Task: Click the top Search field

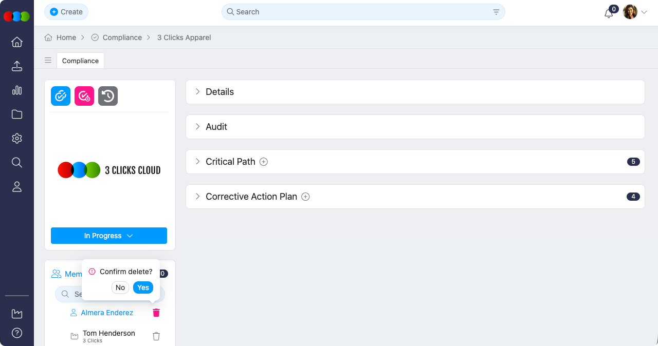Action: [360, 12]
